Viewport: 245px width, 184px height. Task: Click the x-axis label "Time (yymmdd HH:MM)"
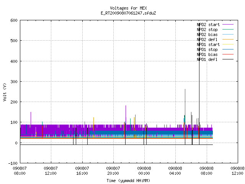(x=128, y=181)
